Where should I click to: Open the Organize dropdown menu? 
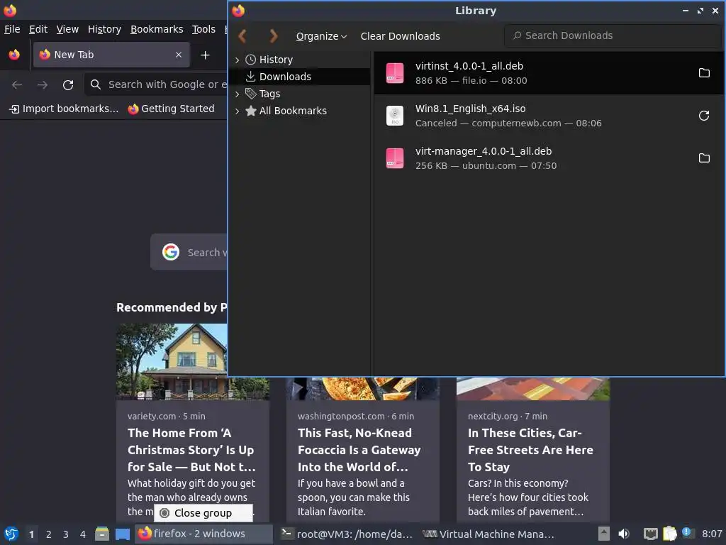tap(321, 36)
